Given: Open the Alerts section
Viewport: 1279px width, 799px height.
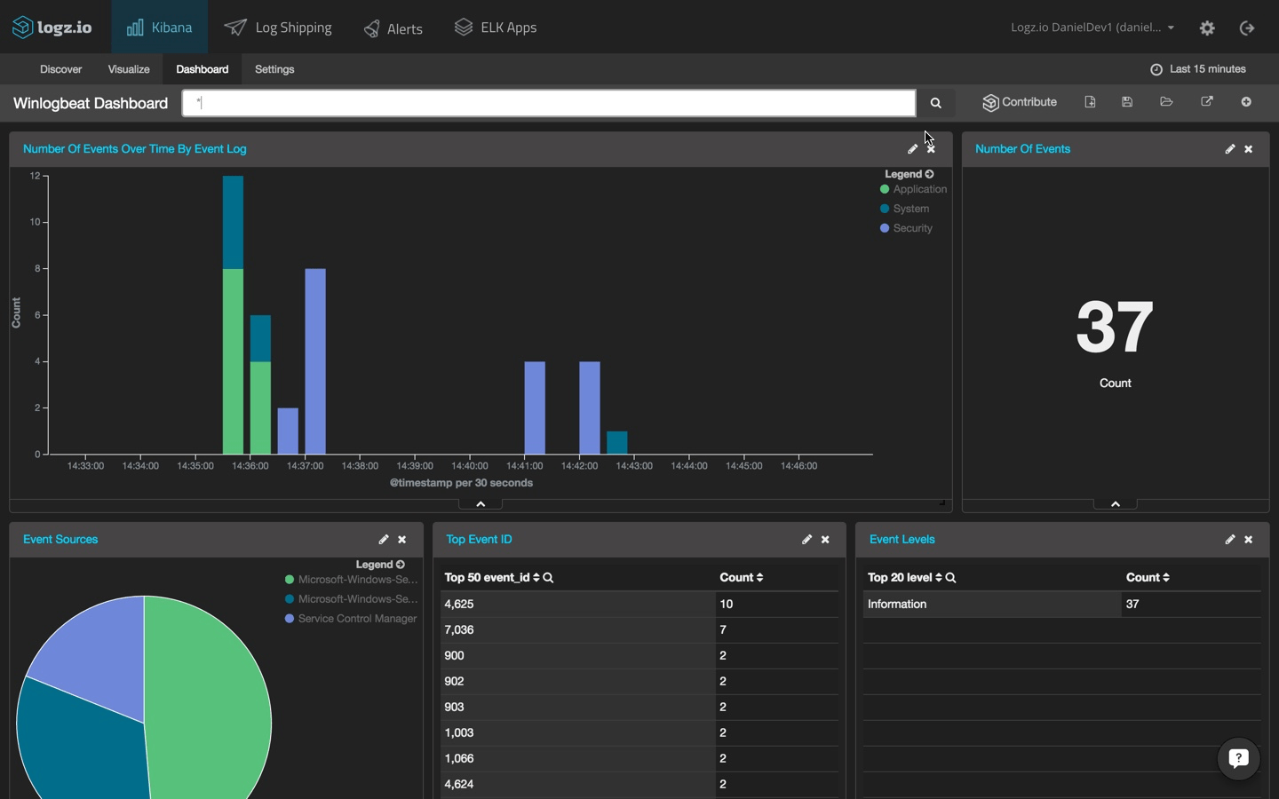Looking at the screenshot, I should tap(393, 28).
